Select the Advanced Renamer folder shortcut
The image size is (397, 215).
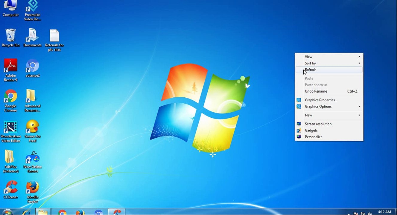[x=32, y=101]
